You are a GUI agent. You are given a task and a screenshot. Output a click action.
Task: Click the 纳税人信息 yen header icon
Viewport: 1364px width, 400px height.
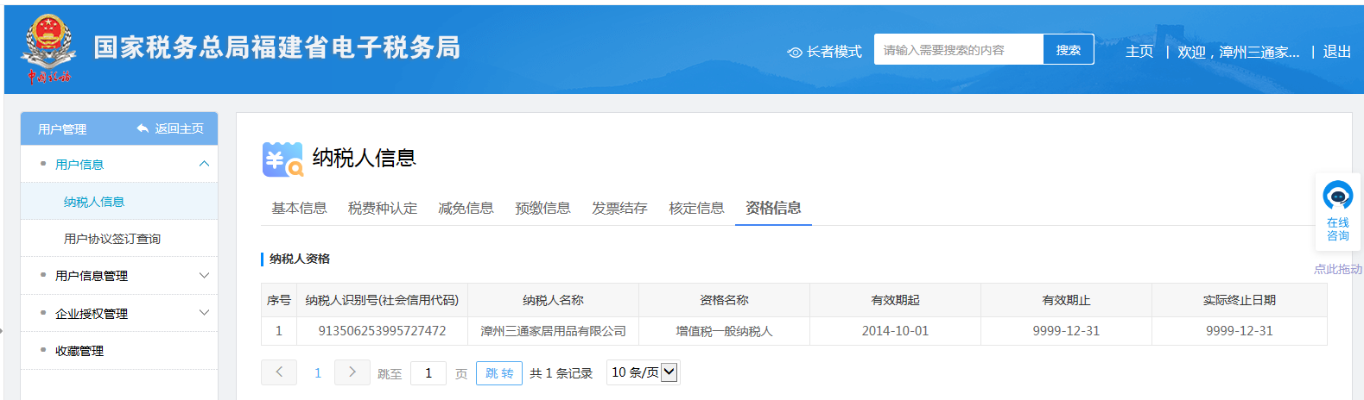click(x=282, y=159)
